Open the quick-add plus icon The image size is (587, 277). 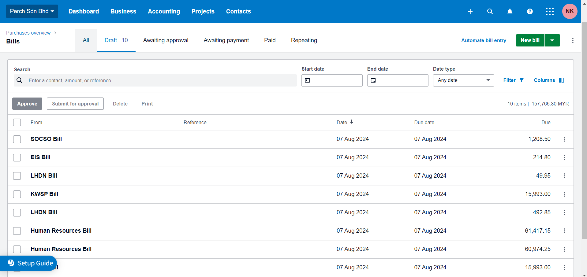[x=470, y=11]
